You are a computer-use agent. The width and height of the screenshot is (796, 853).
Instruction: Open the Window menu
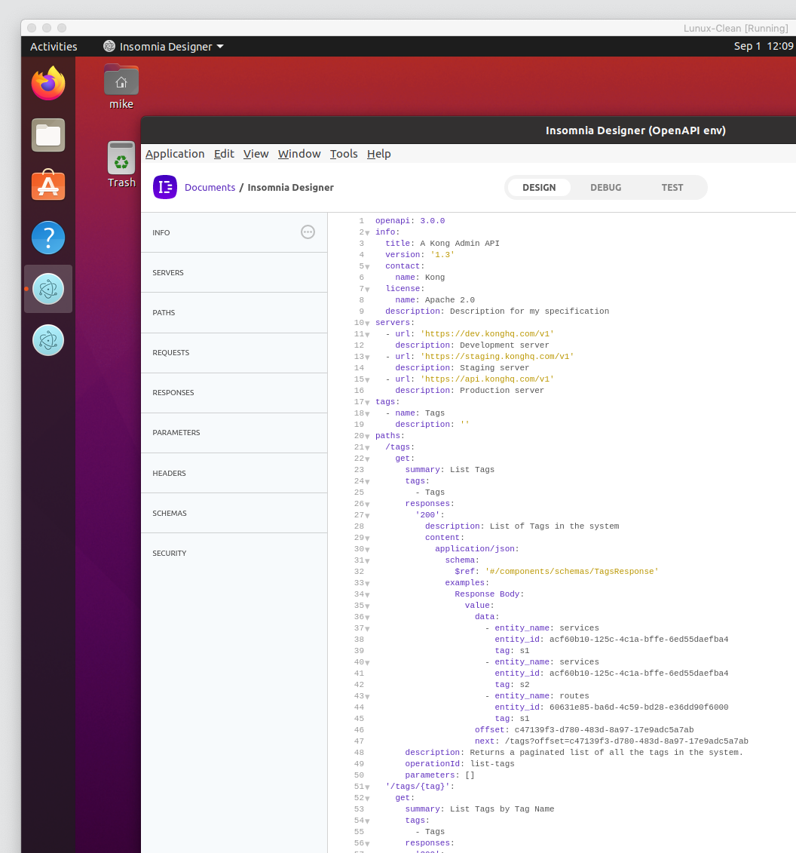pos(299,154)
